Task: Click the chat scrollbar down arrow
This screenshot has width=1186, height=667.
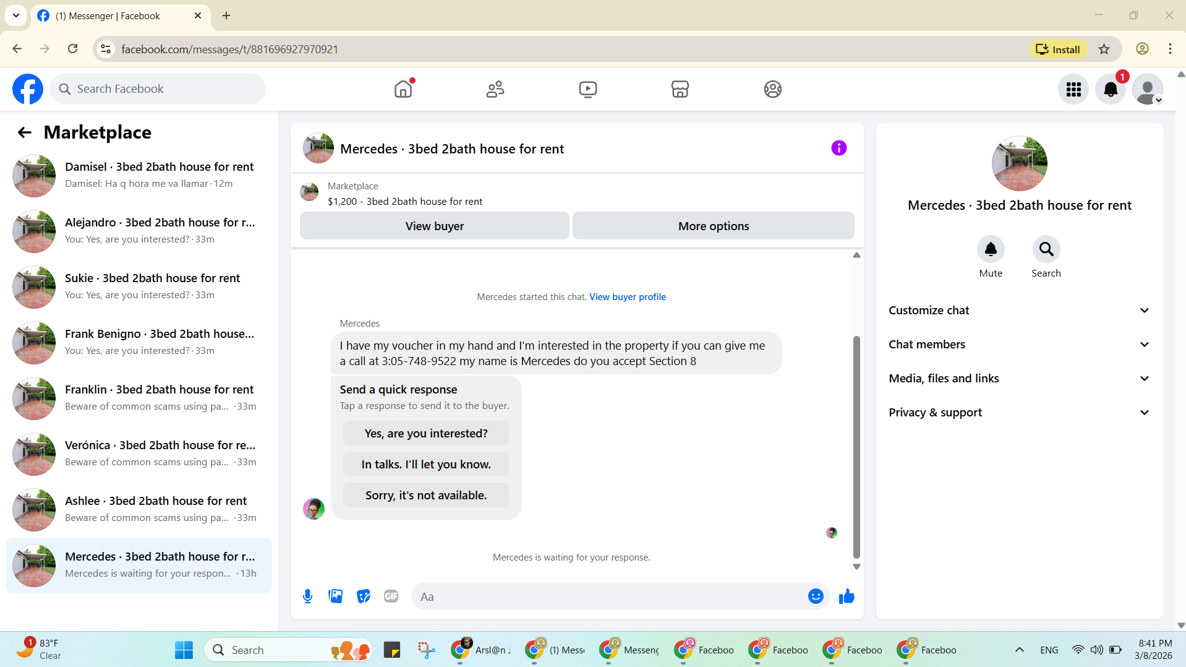Action: point(856,567)
